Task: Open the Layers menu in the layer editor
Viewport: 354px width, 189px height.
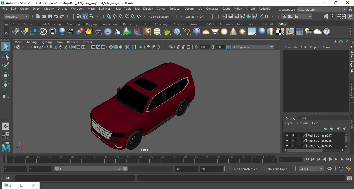Action: 289,123
